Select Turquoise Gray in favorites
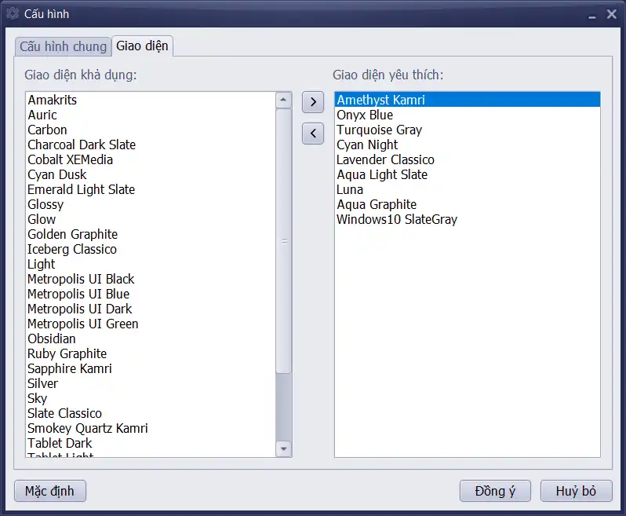Viewport: 626px width, 516px height. [467, 130]
